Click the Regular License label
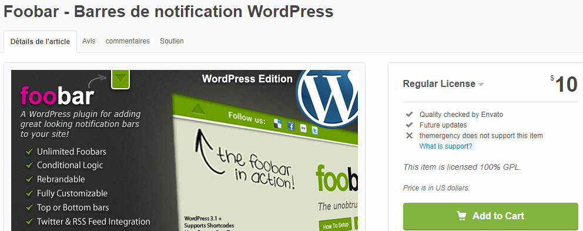The image size is (583, 231). click(x=439, y=83)
